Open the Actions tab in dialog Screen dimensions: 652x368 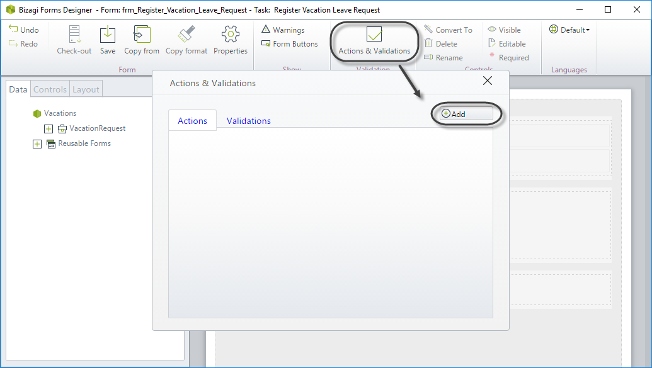pos(192,120)
